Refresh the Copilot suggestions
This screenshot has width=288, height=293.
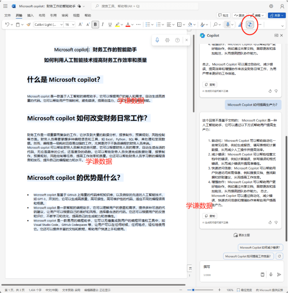280,256
